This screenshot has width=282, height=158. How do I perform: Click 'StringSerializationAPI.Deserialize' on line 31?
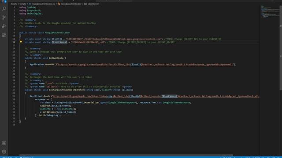76,102
